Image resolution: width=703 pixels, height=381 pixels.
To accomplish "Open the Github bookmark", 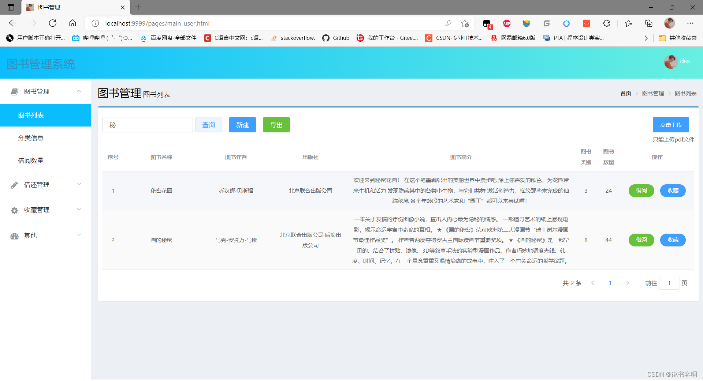I will coord(336,38).
